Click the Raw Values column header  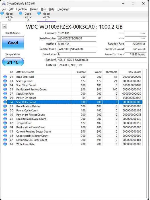pos(131,72)
